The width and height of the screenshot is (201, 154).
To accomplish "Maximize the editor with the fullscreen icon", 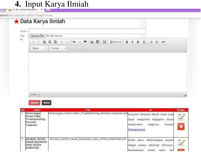I will pos(105,42).
